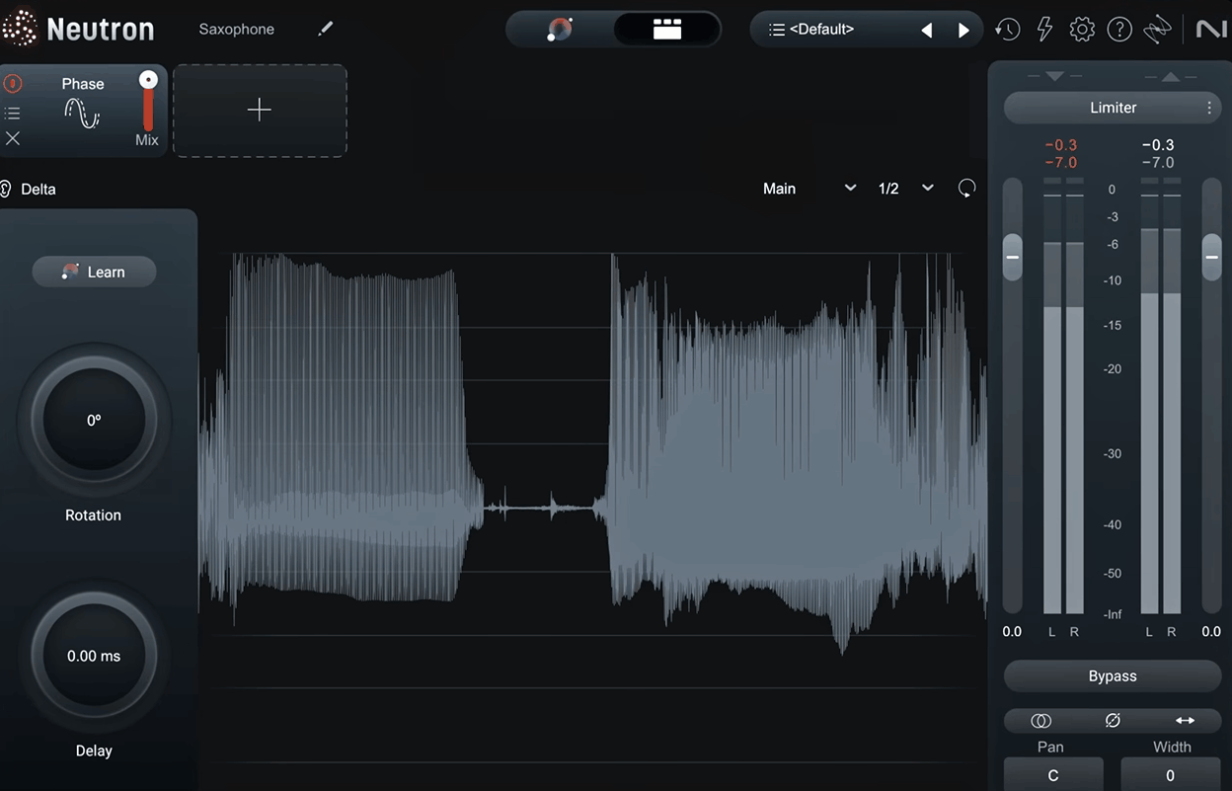Click the Saxophone track name
The height and width of the screenshot is (791, 1232).
point(237,30)
